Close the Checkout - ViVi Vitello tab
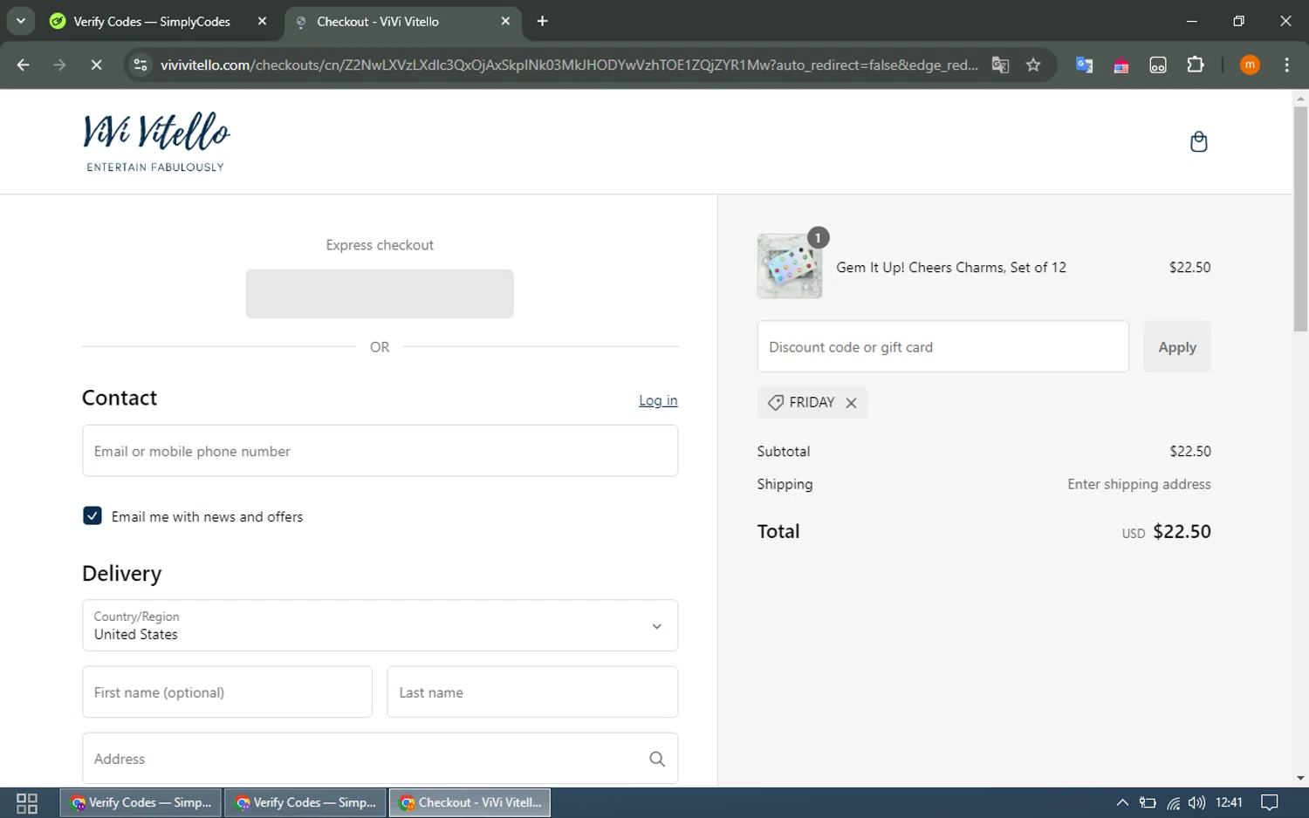Viewport: 1309px width, 818px height. pos(505,21)
